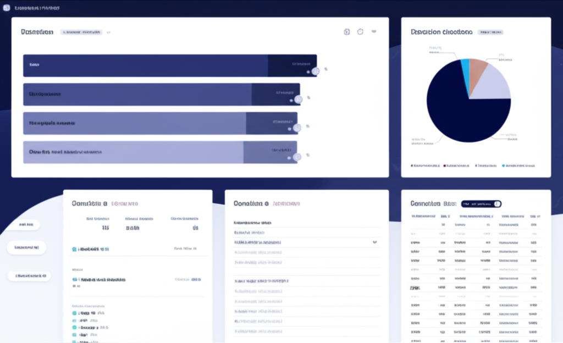Screen dimensions: 563x343
Task: Expand the small chevron beside the bar chart title tag
Action: 109,32
